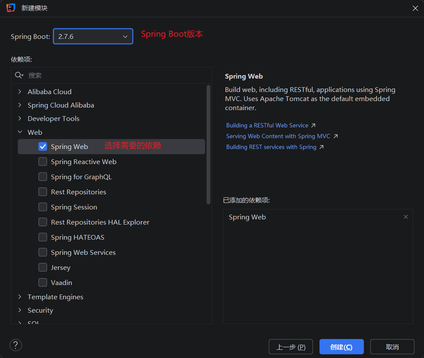Remove Spring Web from added dependencies
Screen dimensions: 424x358
[x=405, y=217]
